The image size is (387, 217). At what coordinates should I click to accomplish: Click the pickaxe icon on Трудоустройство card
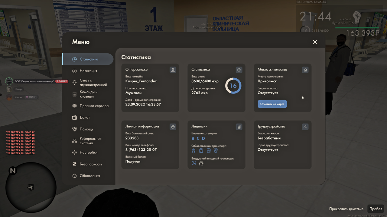[x=305, y=127]
